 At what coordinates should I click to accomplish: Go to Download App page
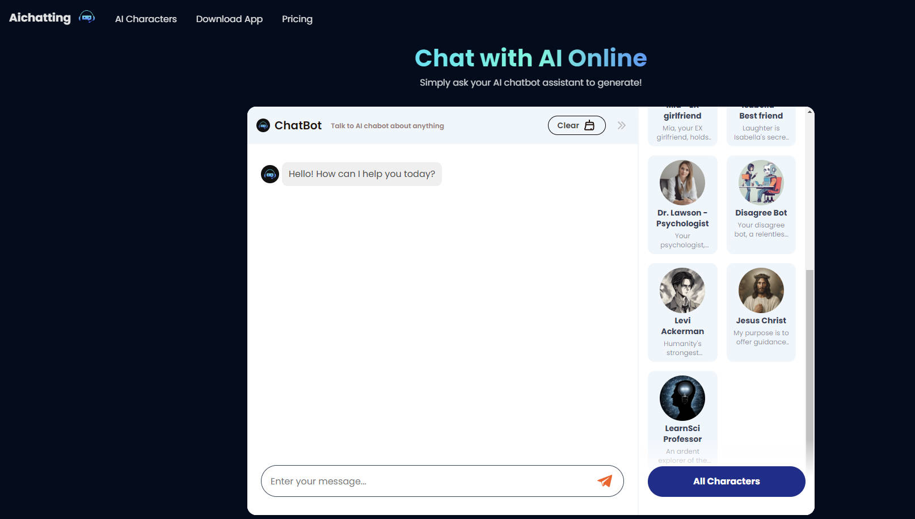pyautogui.click(x=229, y=19)
